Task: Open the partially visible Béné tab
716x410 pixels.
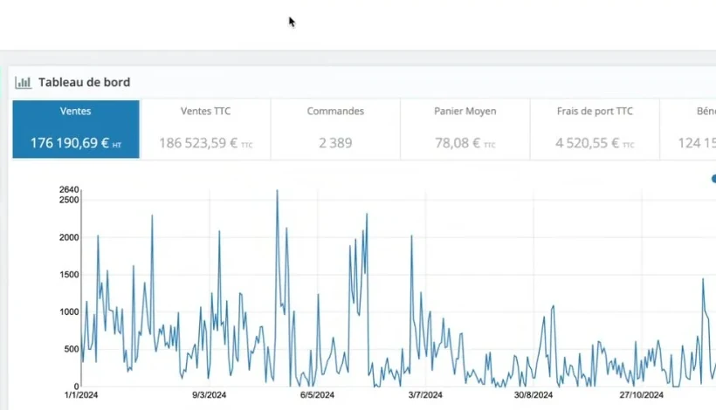Action: (688, 129)
